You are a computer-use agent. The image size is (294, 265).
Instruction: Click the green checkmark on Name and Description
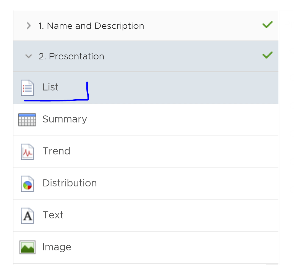pos(267,25)
